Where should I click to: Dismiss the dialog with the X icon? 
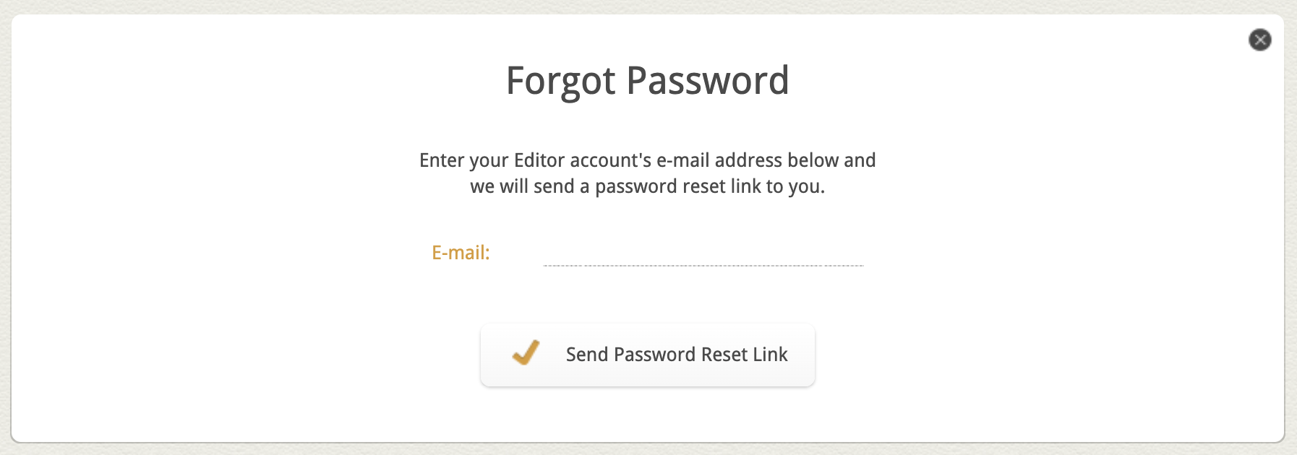click(x=1259, y=40)
